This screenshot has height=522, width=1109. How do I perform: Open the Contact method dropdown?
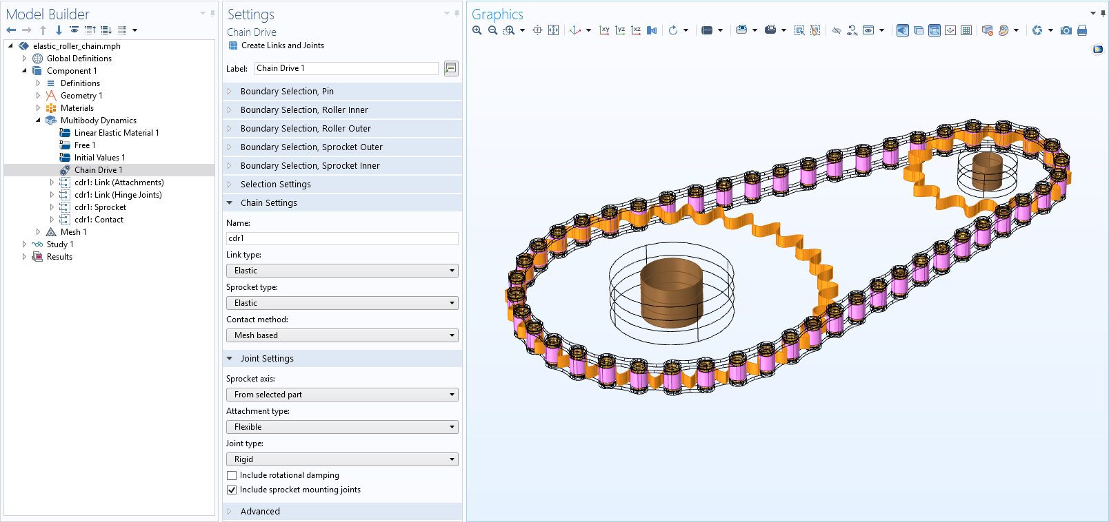coord(342,335)
